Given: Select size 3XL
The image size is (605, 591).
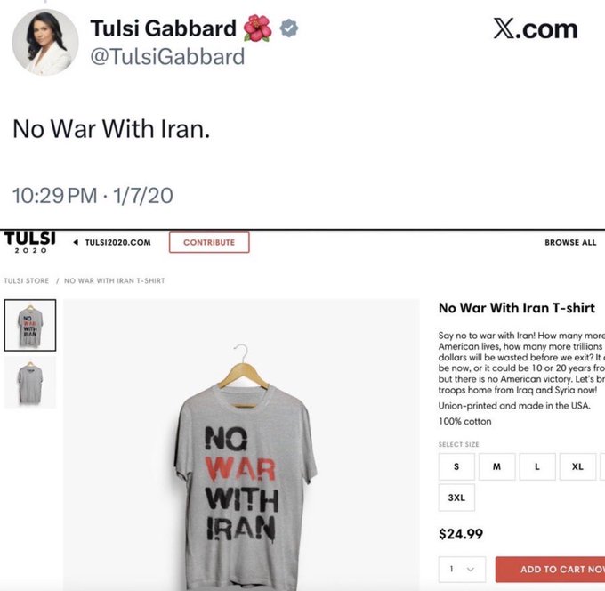Looking at the screenshot, I should [x=456, y=498].
